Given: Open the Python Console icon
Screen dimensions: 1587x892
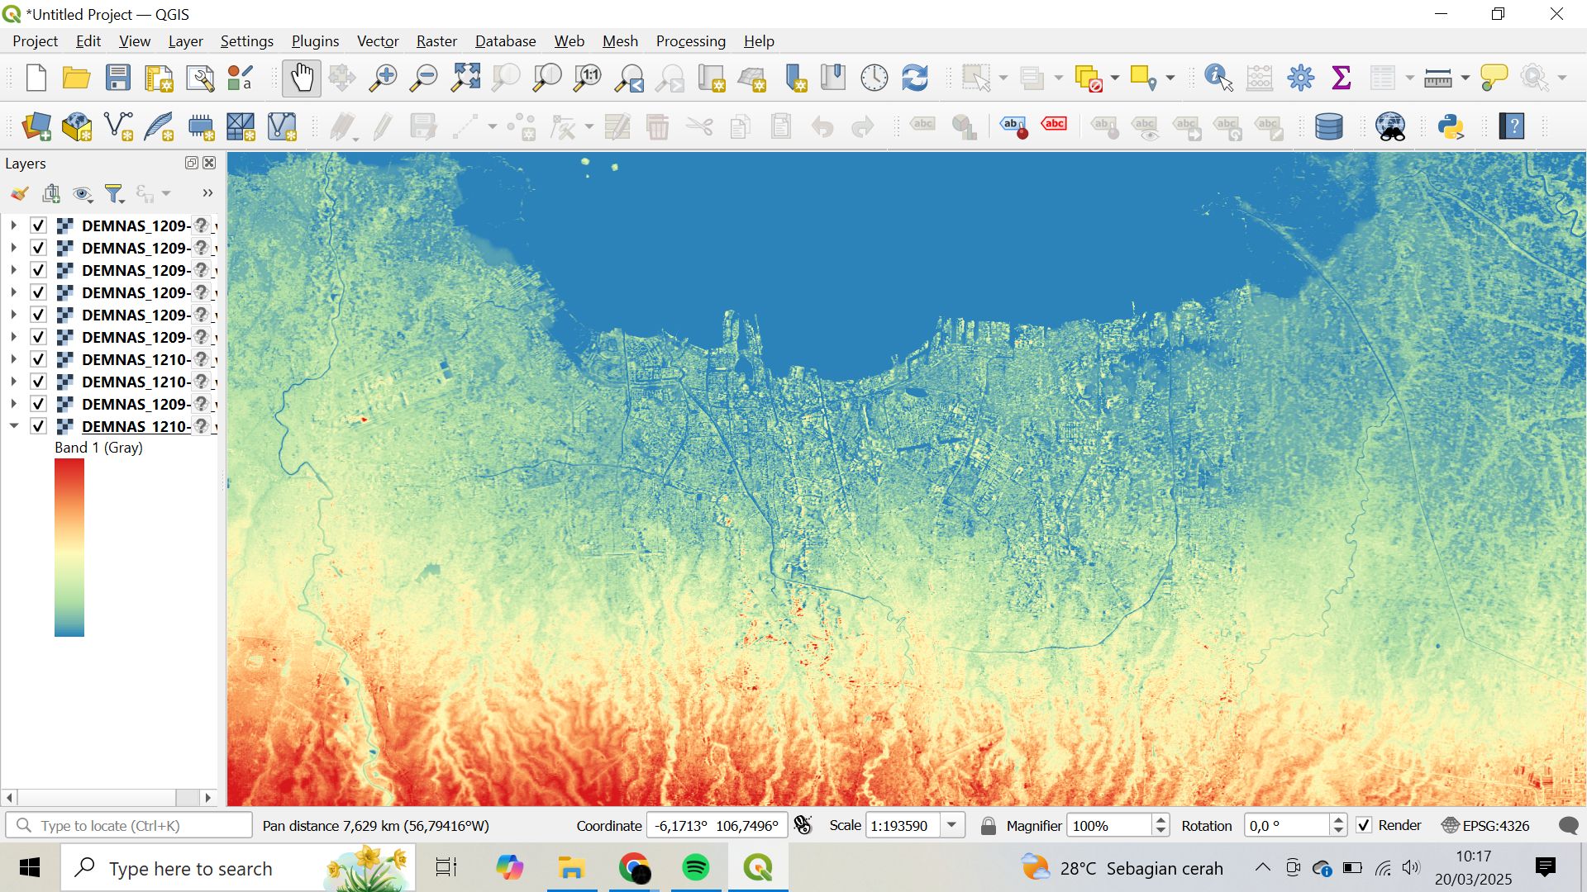Looking at the screenshot, I should (1451, 126).
